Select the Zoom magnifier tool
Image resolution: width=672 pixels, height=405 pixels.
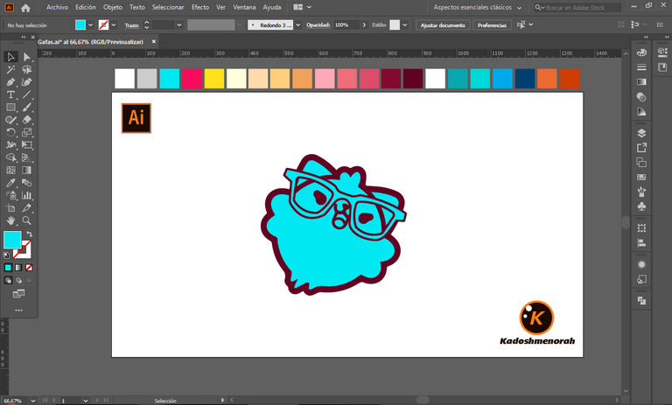point(26,220)
